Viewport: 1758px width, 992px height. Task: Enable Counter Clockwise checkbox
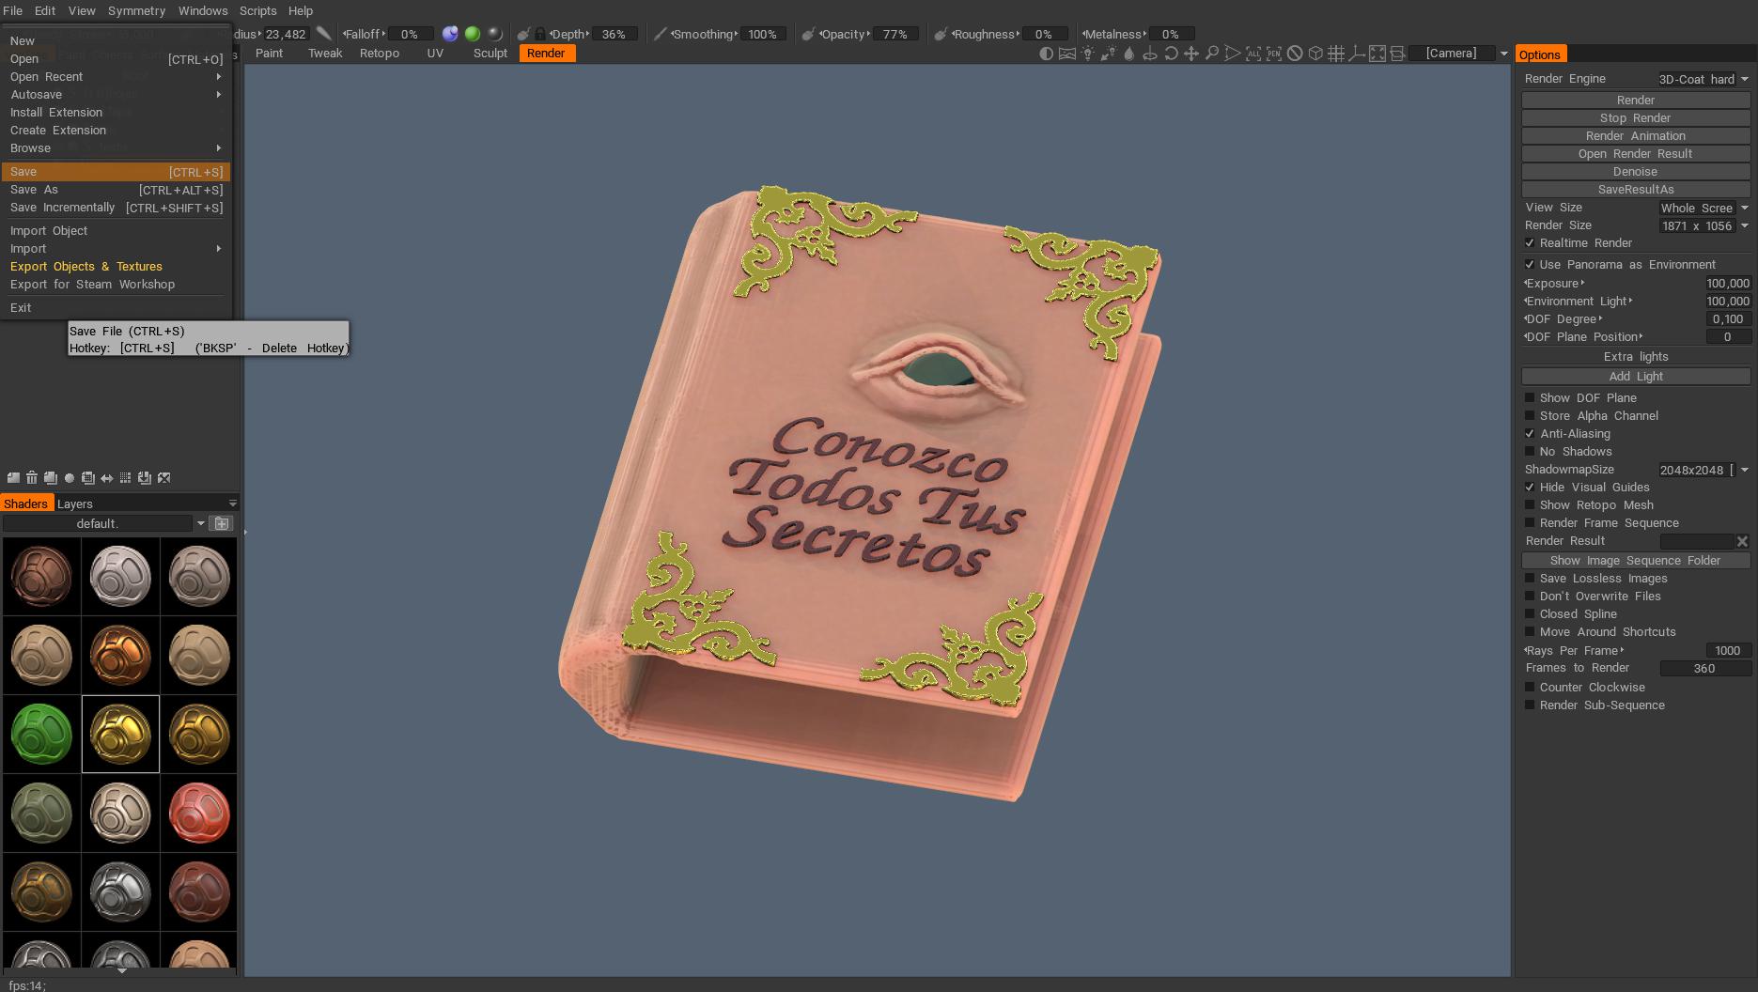(x=1530, y=688)
